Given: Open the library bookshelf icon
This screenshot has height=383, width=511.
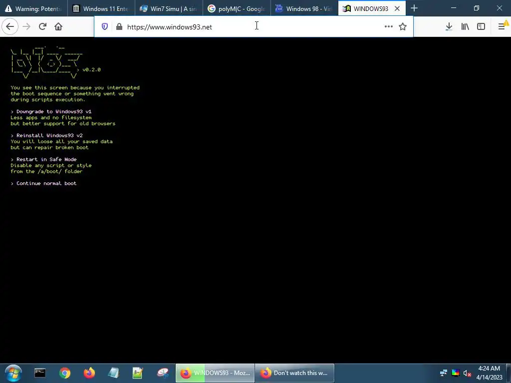Looking at the screenshot, I should (465, 27).
